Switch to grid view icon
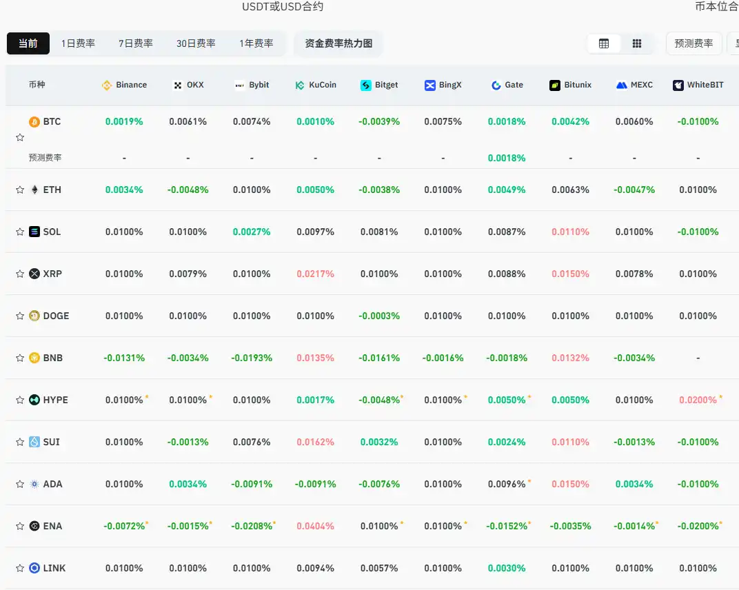 (x=637, y=44)
